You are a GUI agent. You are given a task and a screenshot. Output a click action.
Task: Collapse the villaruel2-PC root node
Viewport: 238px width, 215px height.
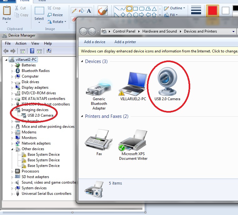6,60
